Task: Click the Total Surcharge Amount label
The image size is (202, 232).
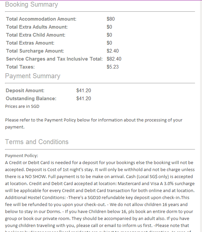Action: coord(35,51)
